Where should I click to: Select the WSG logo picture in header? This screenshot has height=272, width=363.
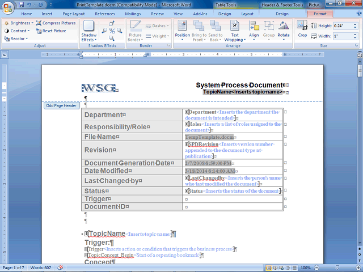point(99,88)
